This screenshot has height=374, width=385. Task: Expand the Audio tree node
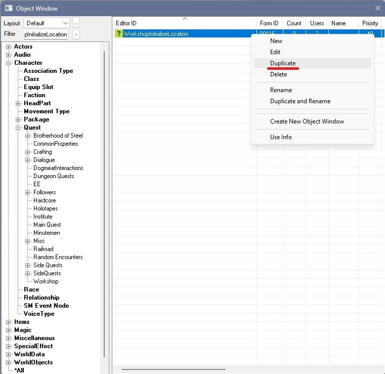coord(9,55)
